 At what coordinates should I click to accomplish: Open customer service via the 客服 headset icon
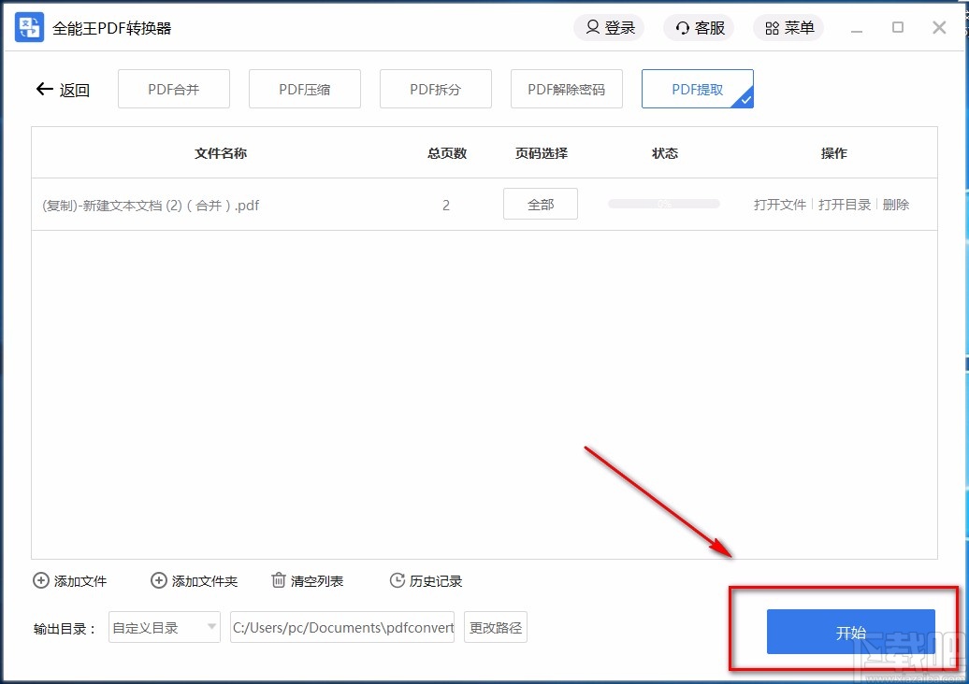(x=684, y=27)
